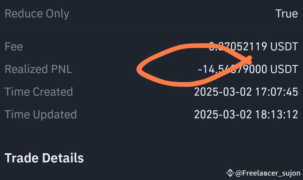
Task: Select the Fee row label
Action: click(x=14, y=46)
